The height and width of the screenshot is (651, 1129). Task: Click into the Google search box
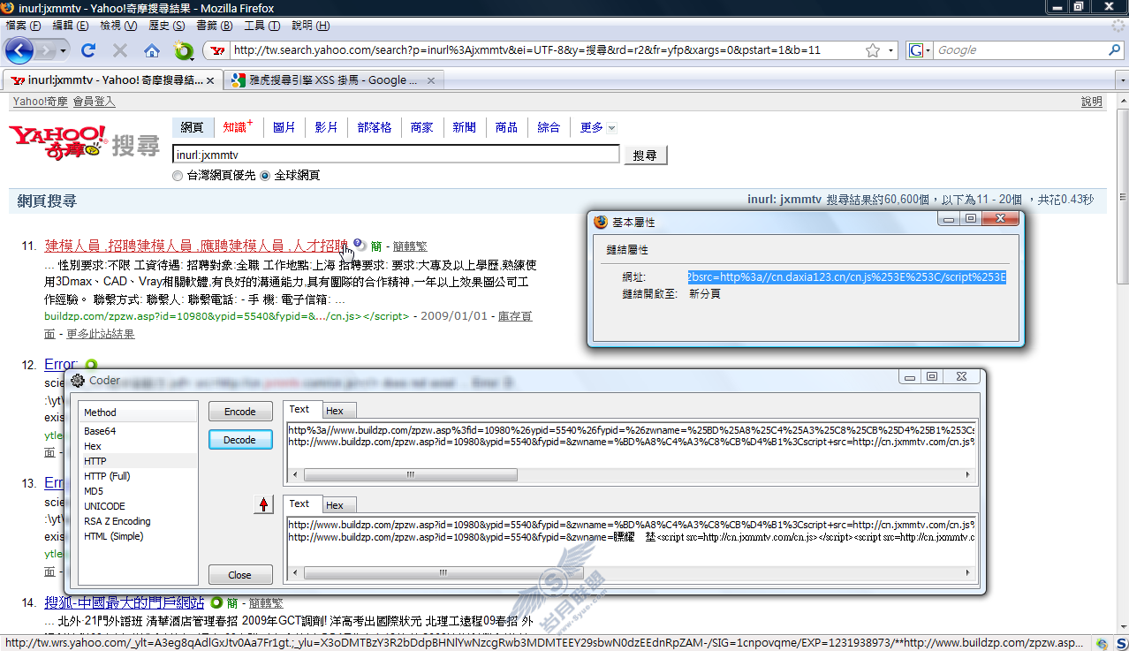click(x=1020, y=50)
